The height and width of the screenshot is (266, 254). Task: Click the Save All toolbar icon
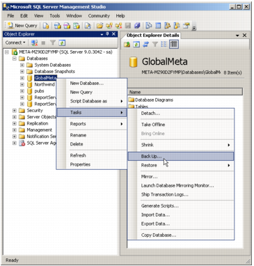(x=137, y=26)
